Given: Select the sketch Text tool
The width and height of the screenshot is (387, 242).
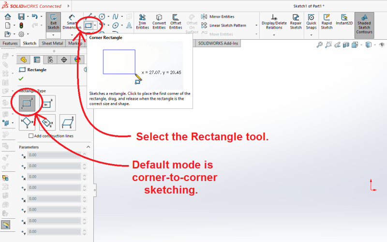Looking at the screenshot, I should pos(129,25).
